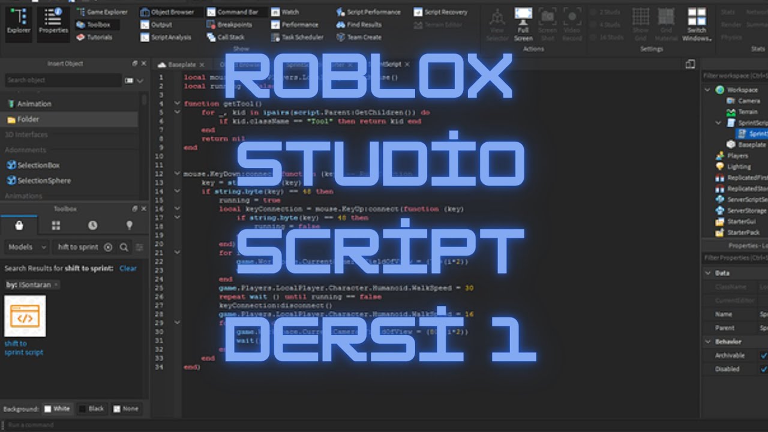Select the 2 Studs grid option

click(604, 12)
